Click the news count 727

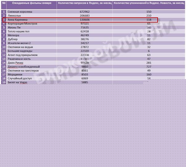tap(149, 67)
